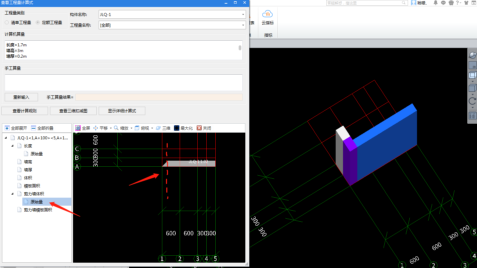Select the 定额工程量 radio button
Image resolution: width=477 pixels, height=268 pixels.
(38, 23)
